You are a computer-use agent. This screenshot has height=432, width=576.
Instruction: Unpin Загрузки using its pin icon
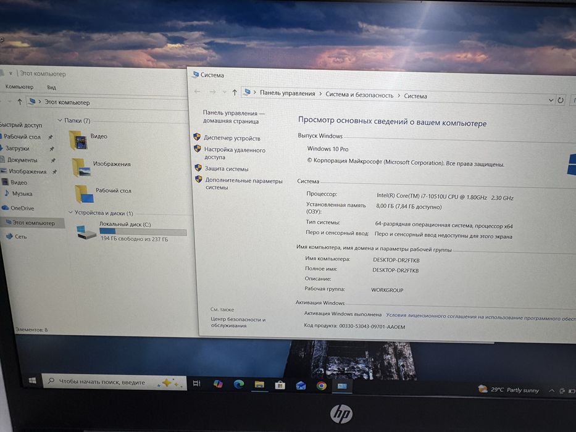[52, 149]
